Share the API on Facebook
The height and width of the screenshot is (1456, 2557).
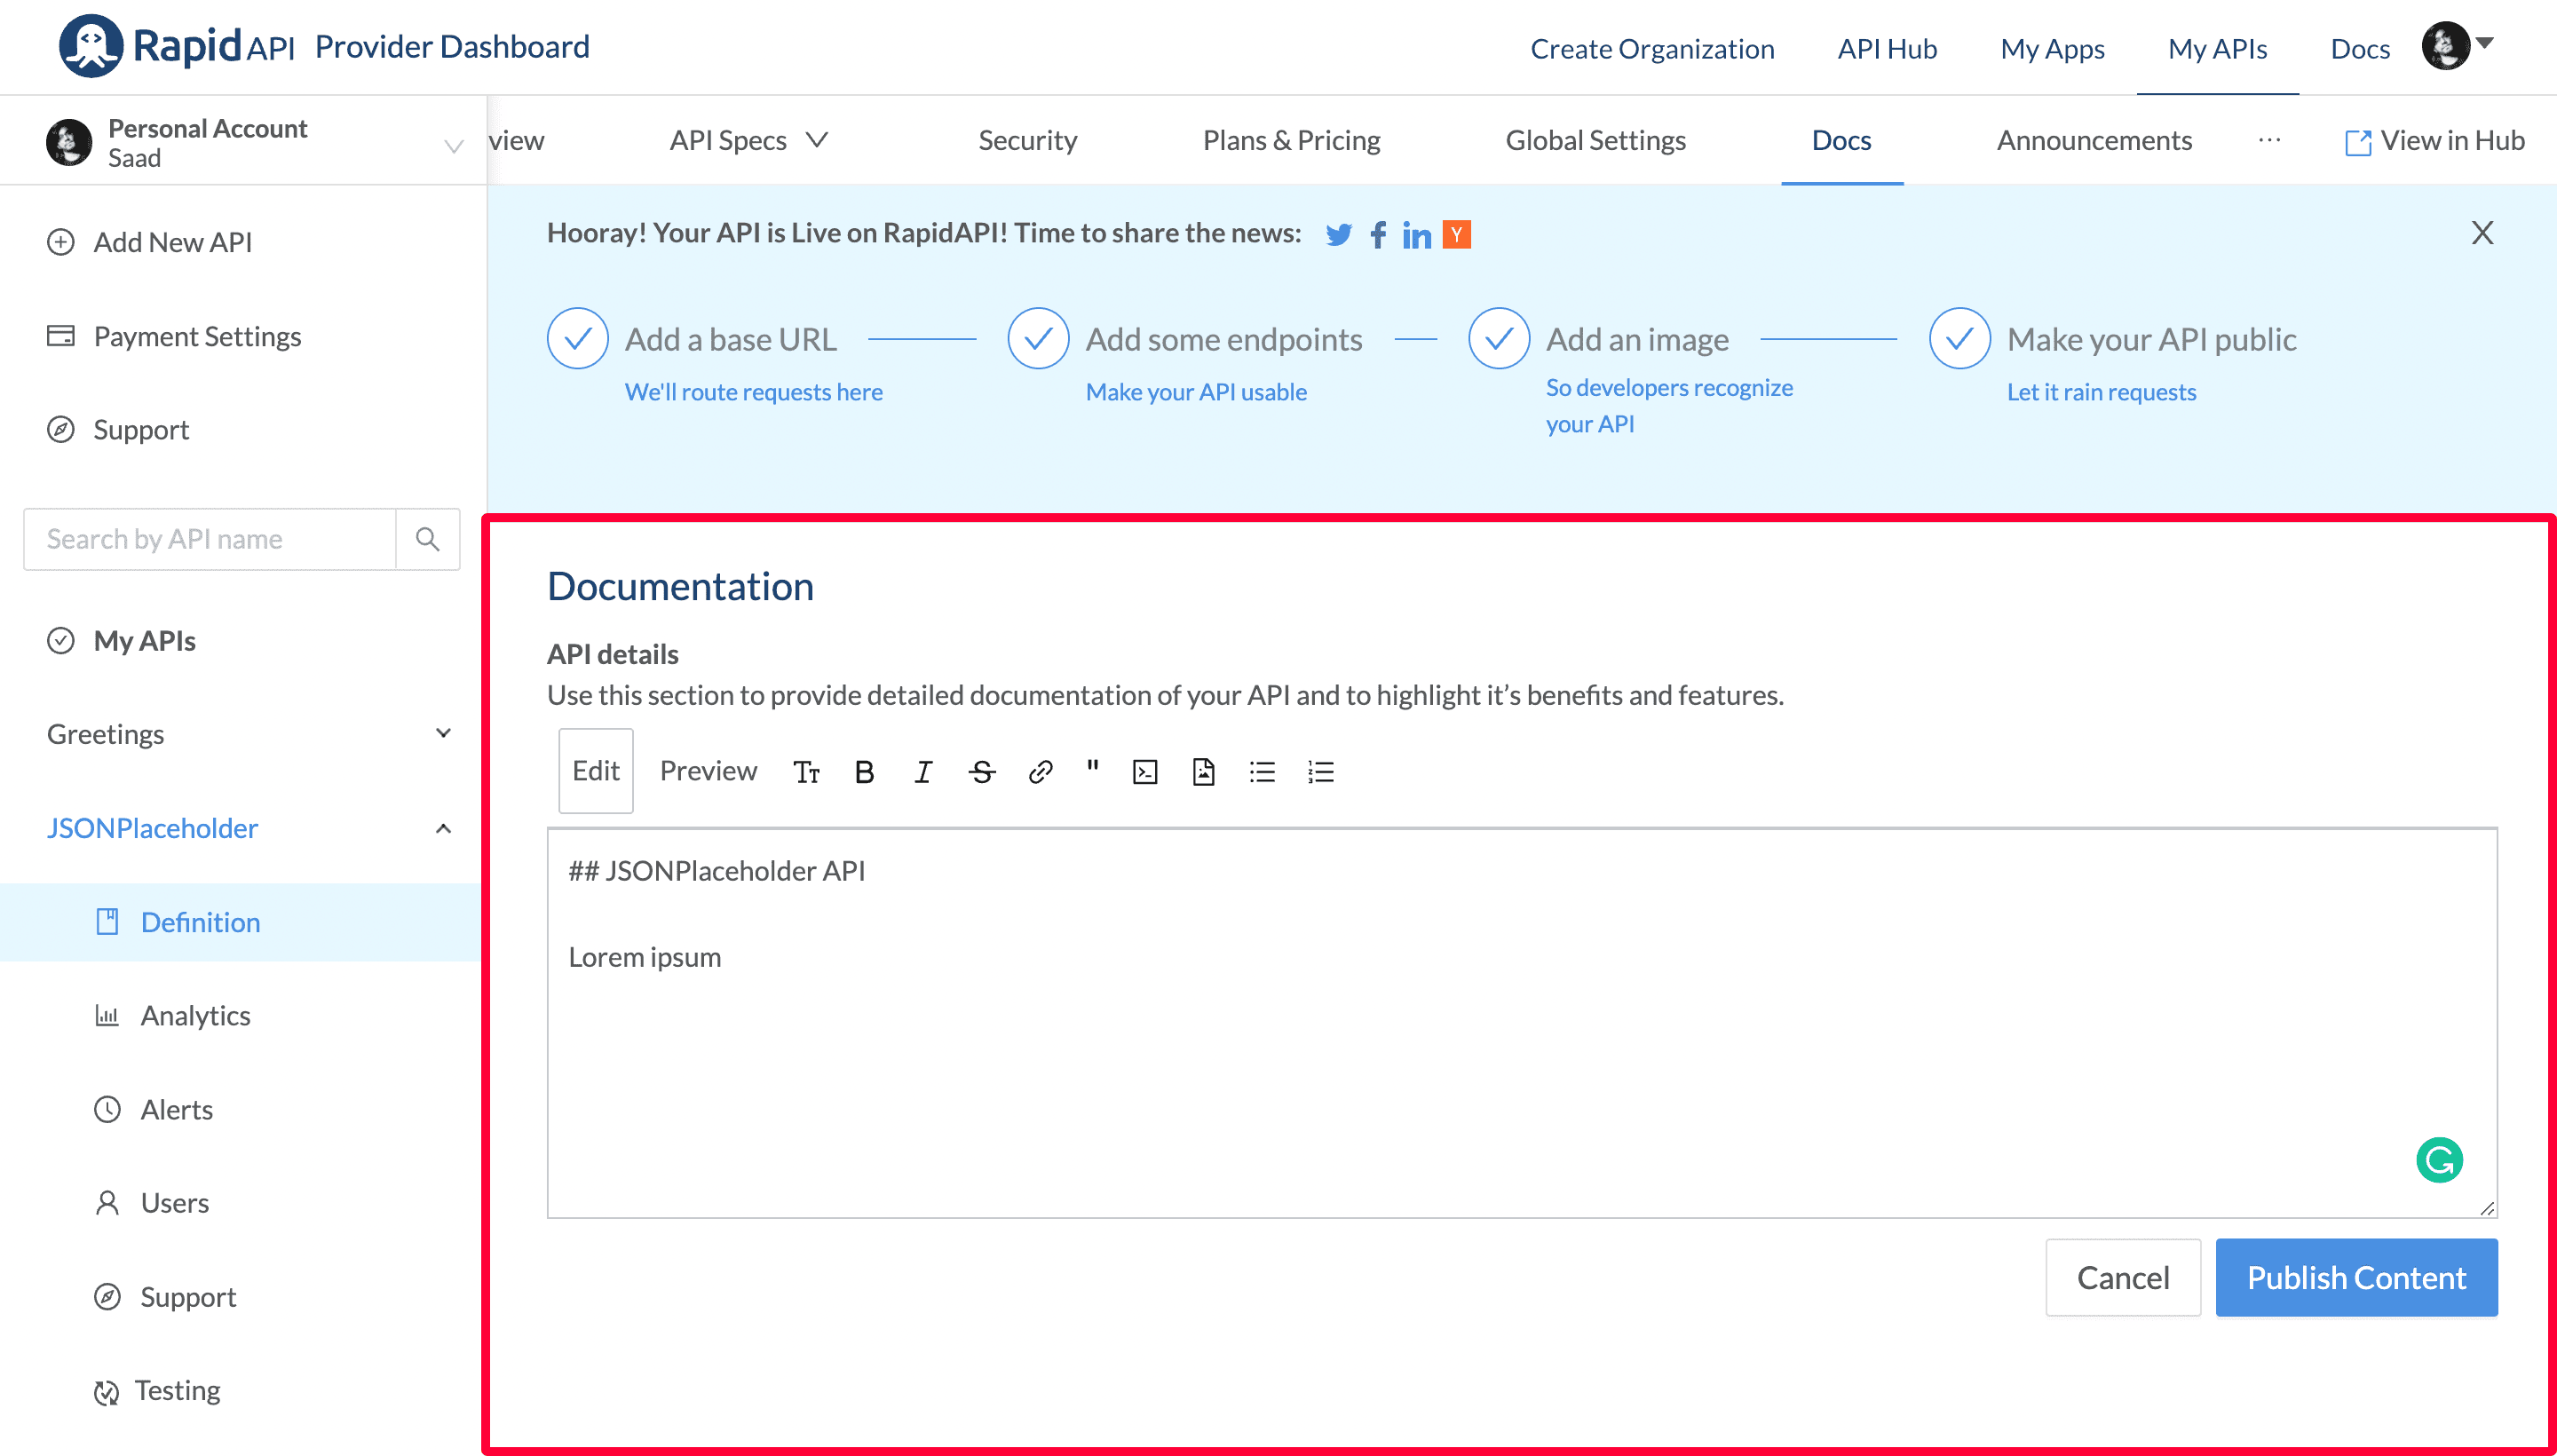point(1378,235)
